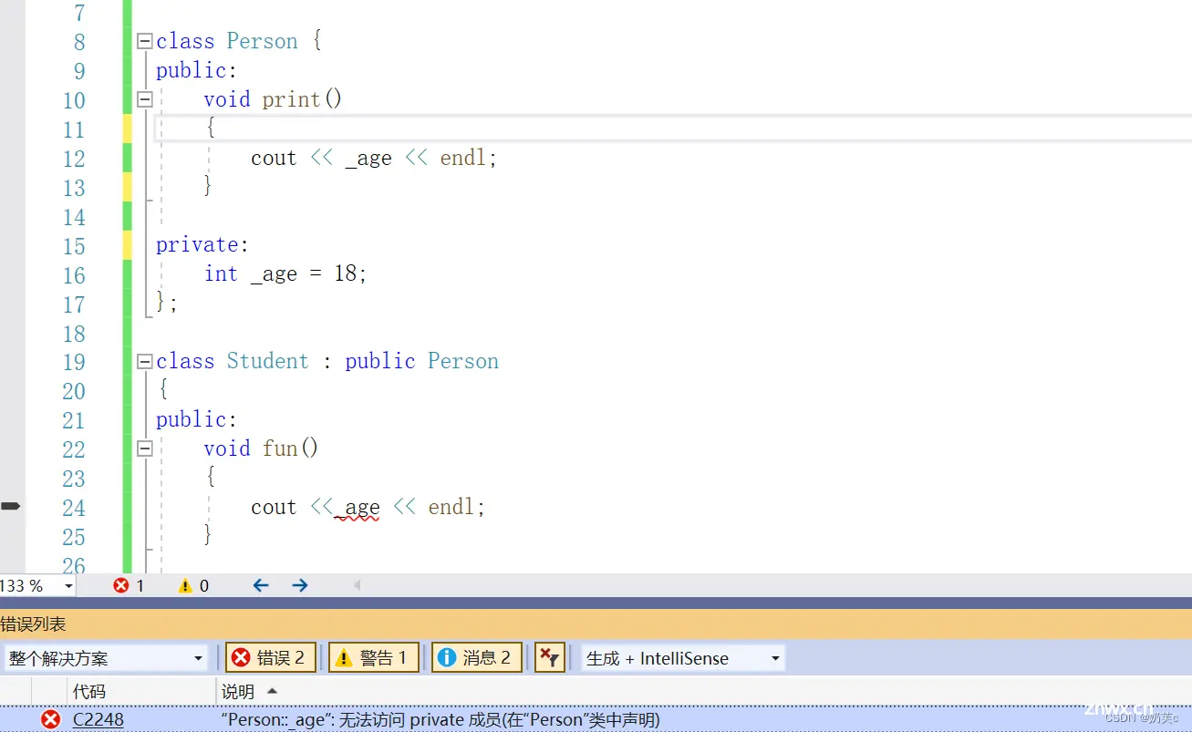The height and width of the screenshot is (732, 1192).
Task: Toggle the 消息 2 messages filter
Action: point(475,658)
